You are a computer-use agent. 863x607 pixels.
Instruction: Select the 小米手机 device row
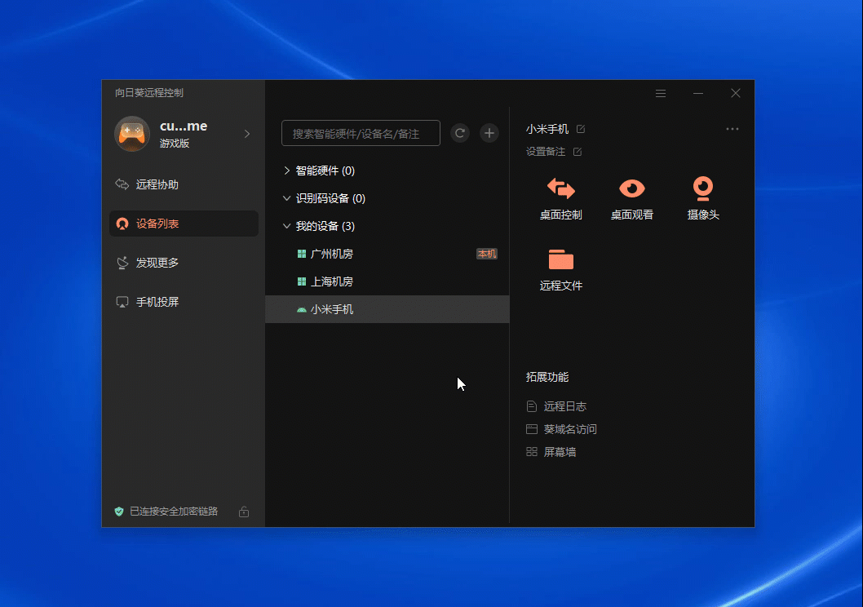[x=387, y=309]
